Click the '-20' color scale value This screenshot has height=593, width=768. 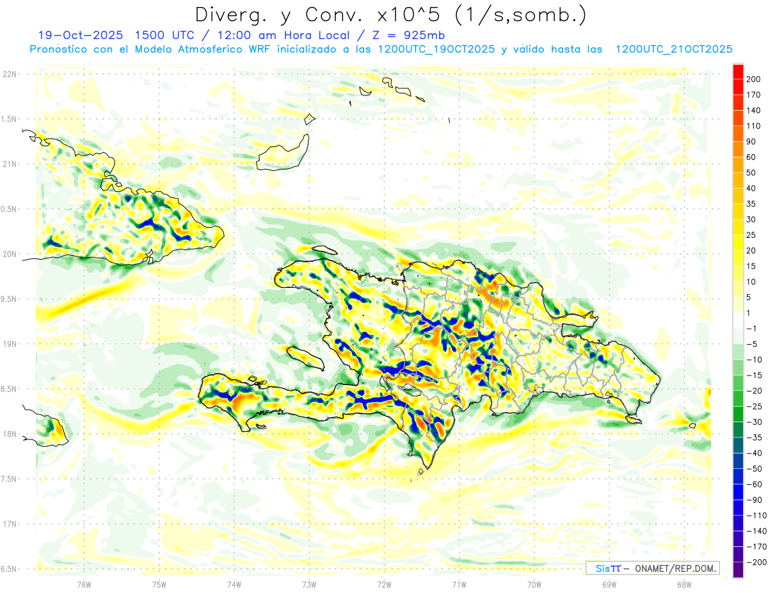[x=755, y=391]
